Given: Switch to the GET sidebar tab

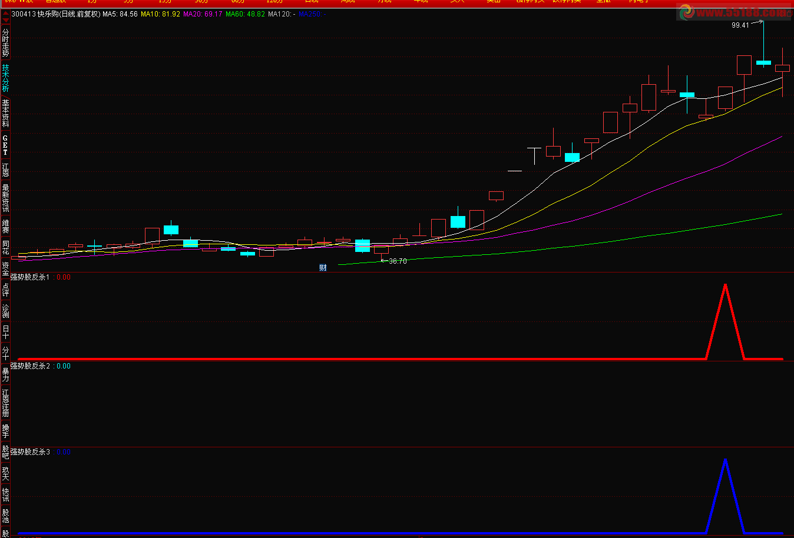Looking at the screenshot, I should pos(5,145).
